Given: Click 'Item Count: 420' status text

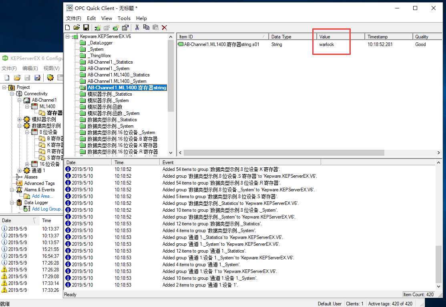Looking at the screenshot, I should [418, 295].
